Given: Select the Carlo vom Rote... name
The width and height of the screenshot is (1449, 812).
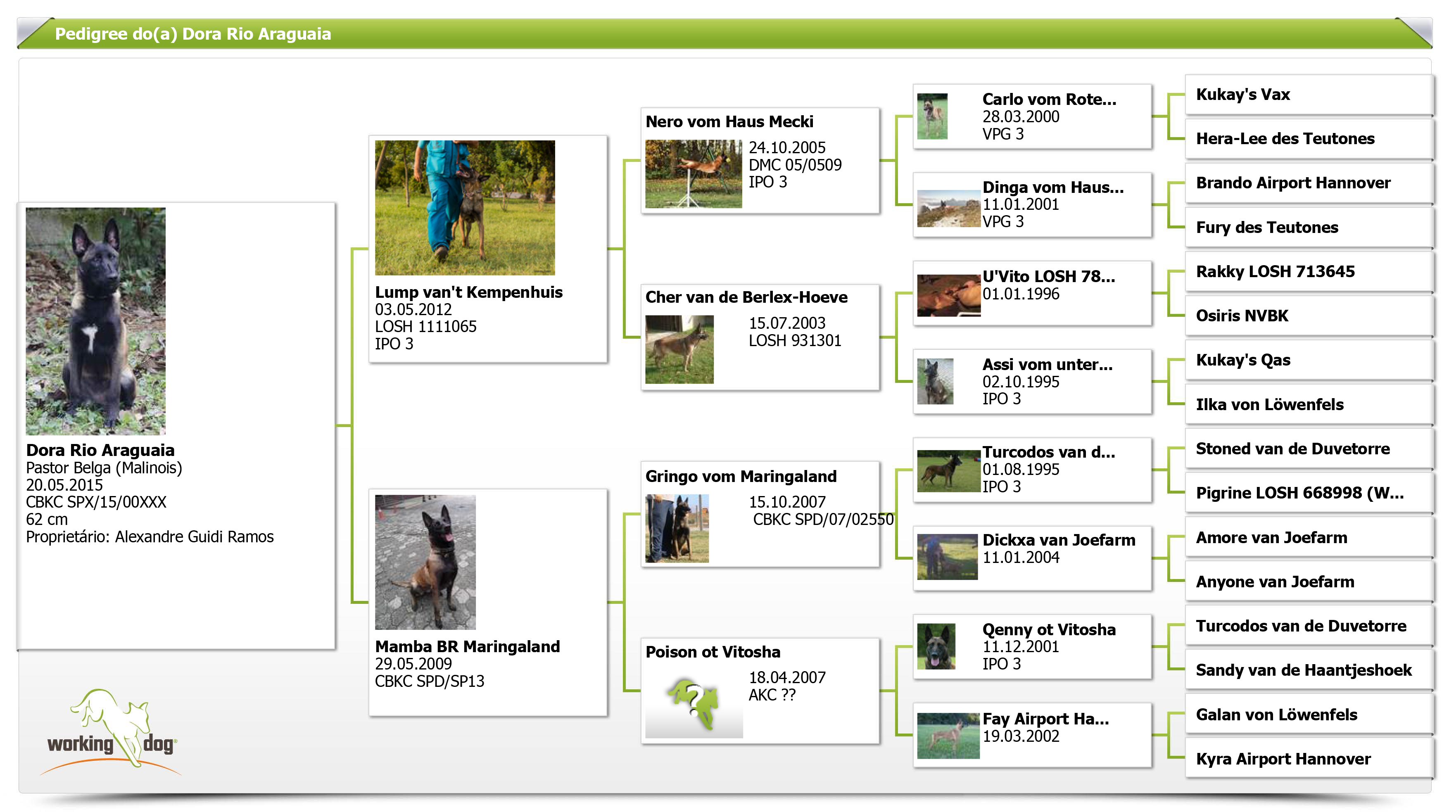Looking at the screenshot, I should pos(1049,99).
